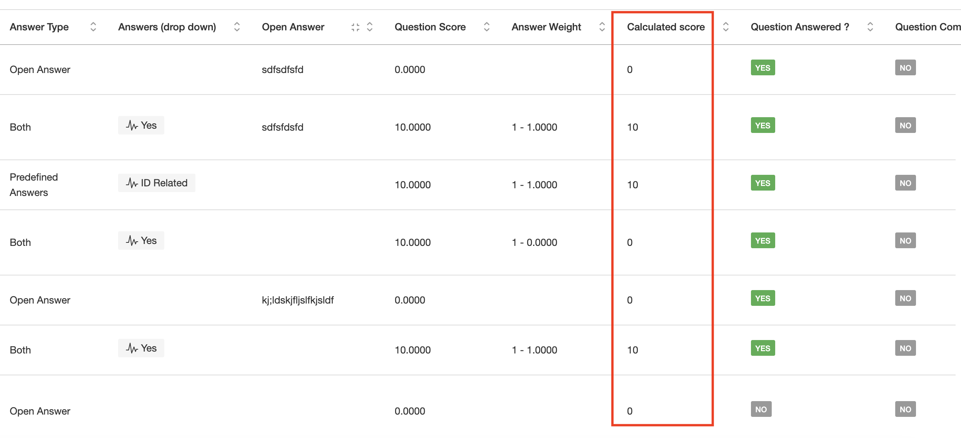
Task: Click the Both cell in the sdfsfdsfd row
Action: click(x=20, y=127)
